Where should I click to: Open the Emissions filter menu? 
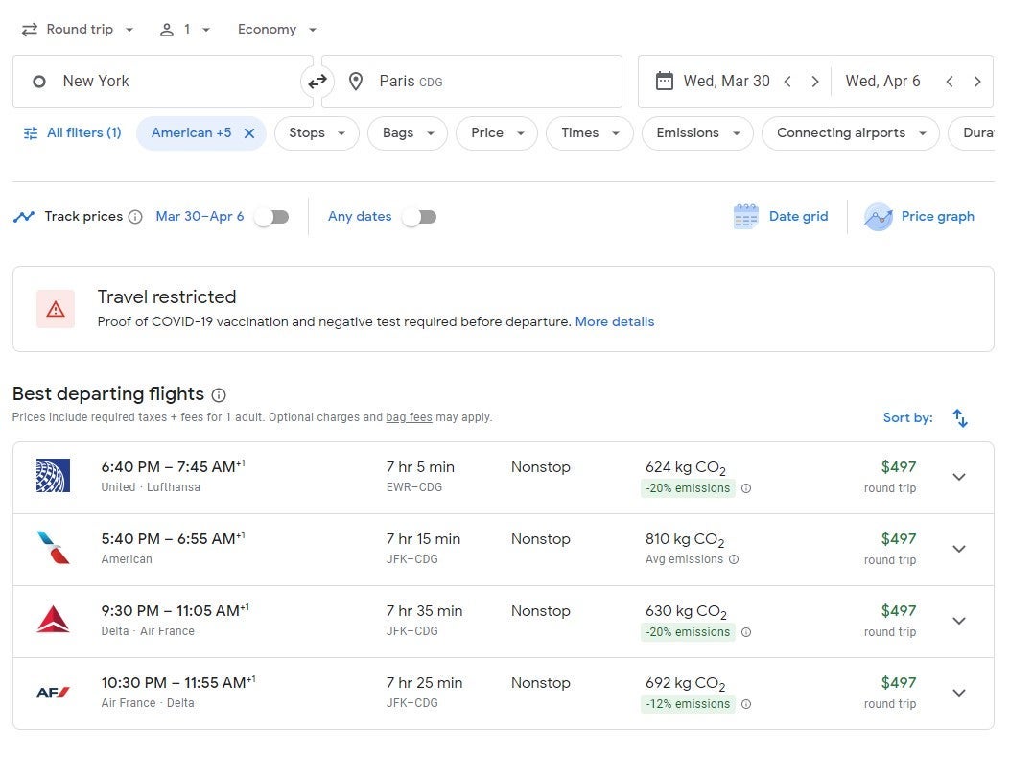tap(697, 133)
